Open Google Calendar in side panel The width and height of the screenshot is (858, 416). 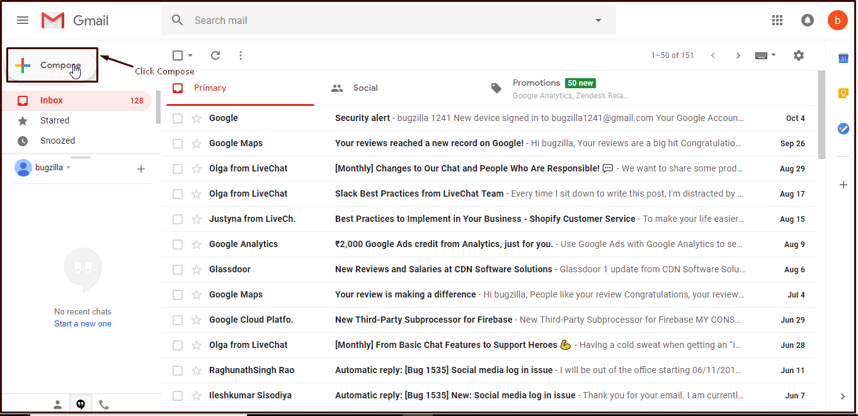(x=843, y=59)
